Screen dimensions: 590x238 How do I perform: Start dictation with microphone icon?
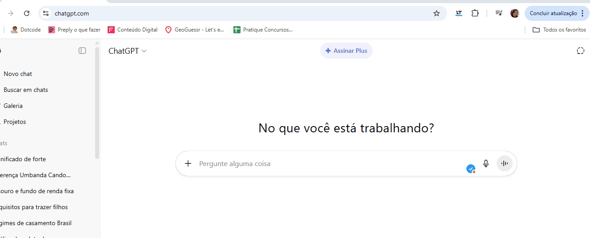coord(486,163)
